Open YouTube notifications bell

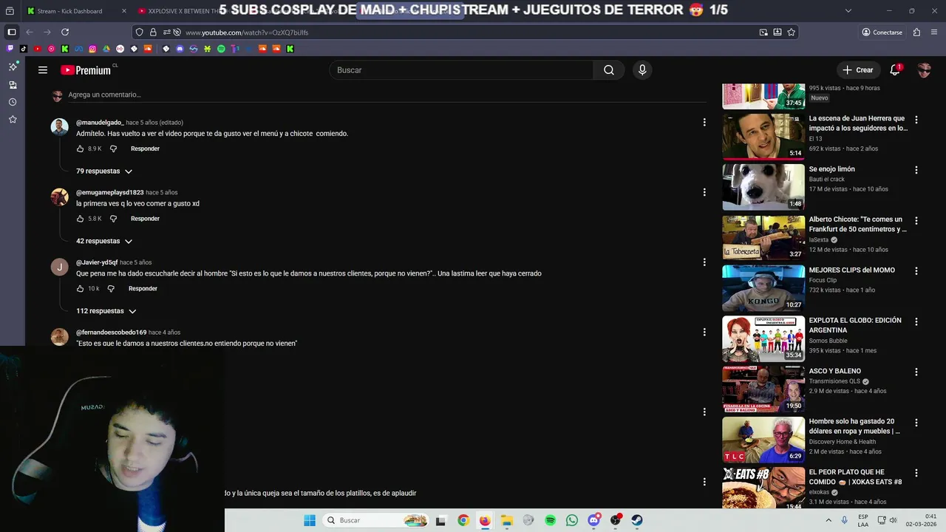pyautogui.click(x=895, y=69)
